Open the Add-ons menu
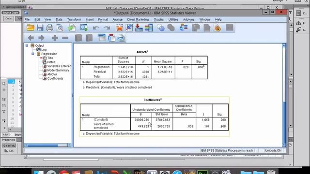The height and width of the screenshot is (174, 310). point(188,19)
